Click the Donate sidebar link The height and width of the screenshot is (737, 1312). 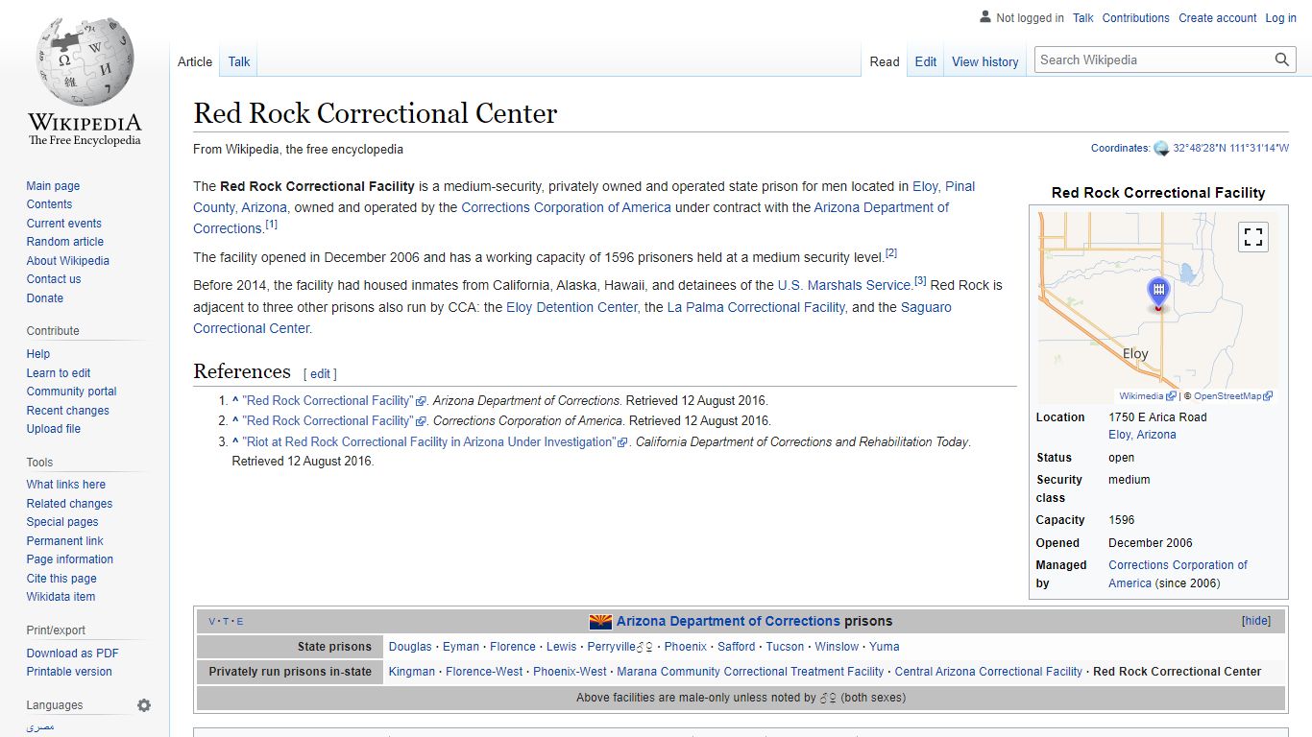coord(44,298)
